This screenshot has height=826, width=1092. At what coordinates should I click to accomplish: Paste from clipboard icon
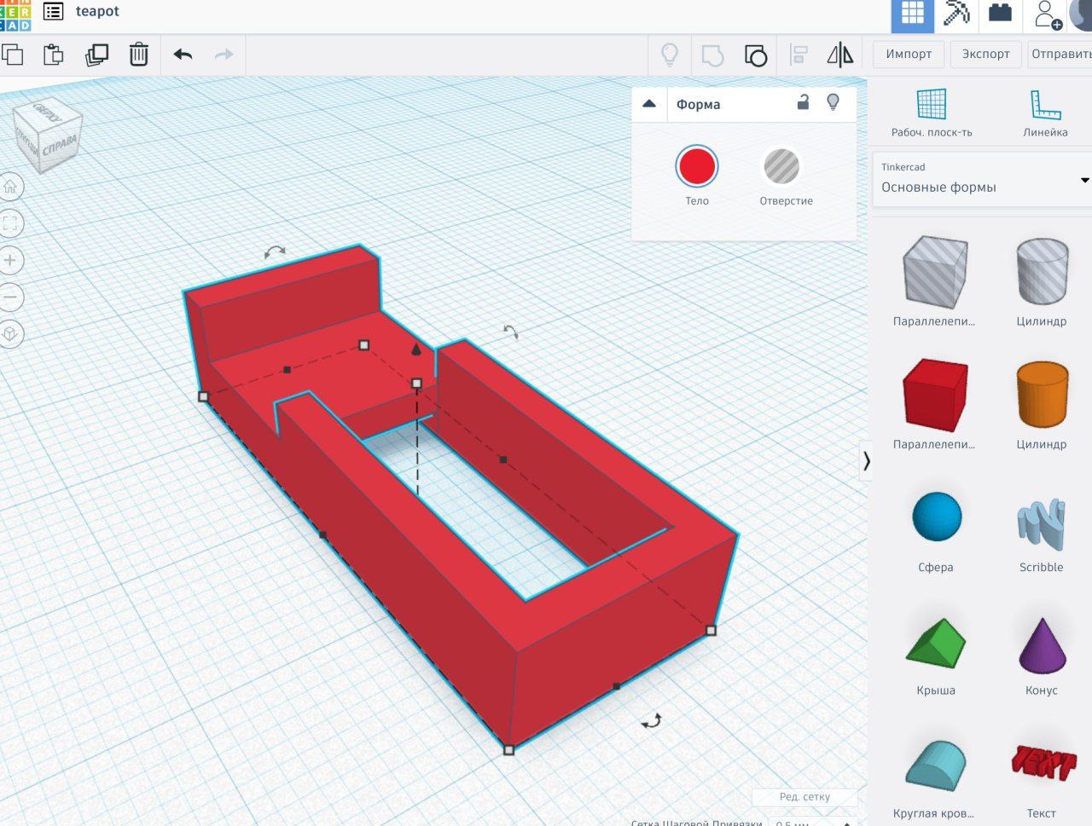pyautogui.click(x=54, y=55)
